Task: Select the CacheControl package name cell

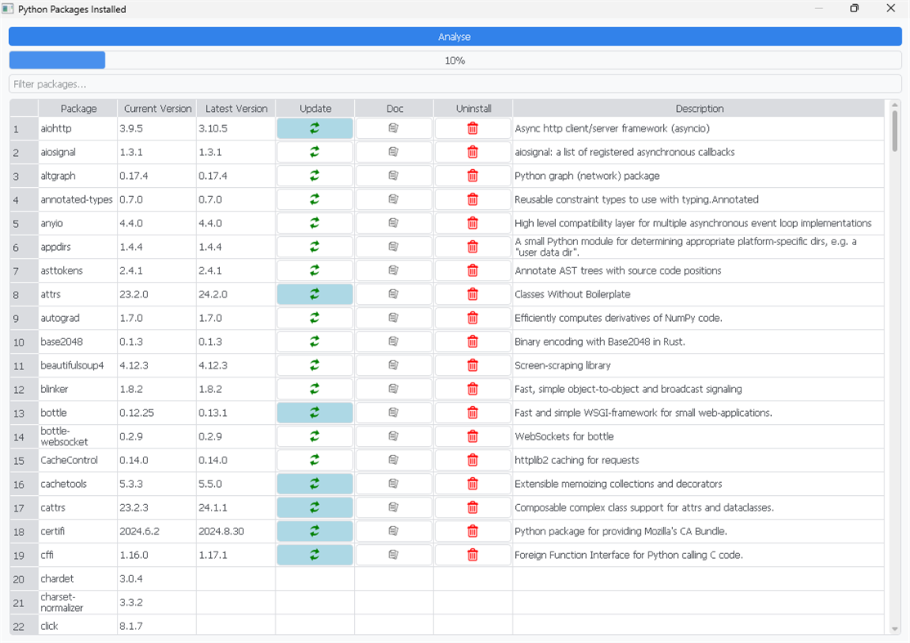Action: 78,460
